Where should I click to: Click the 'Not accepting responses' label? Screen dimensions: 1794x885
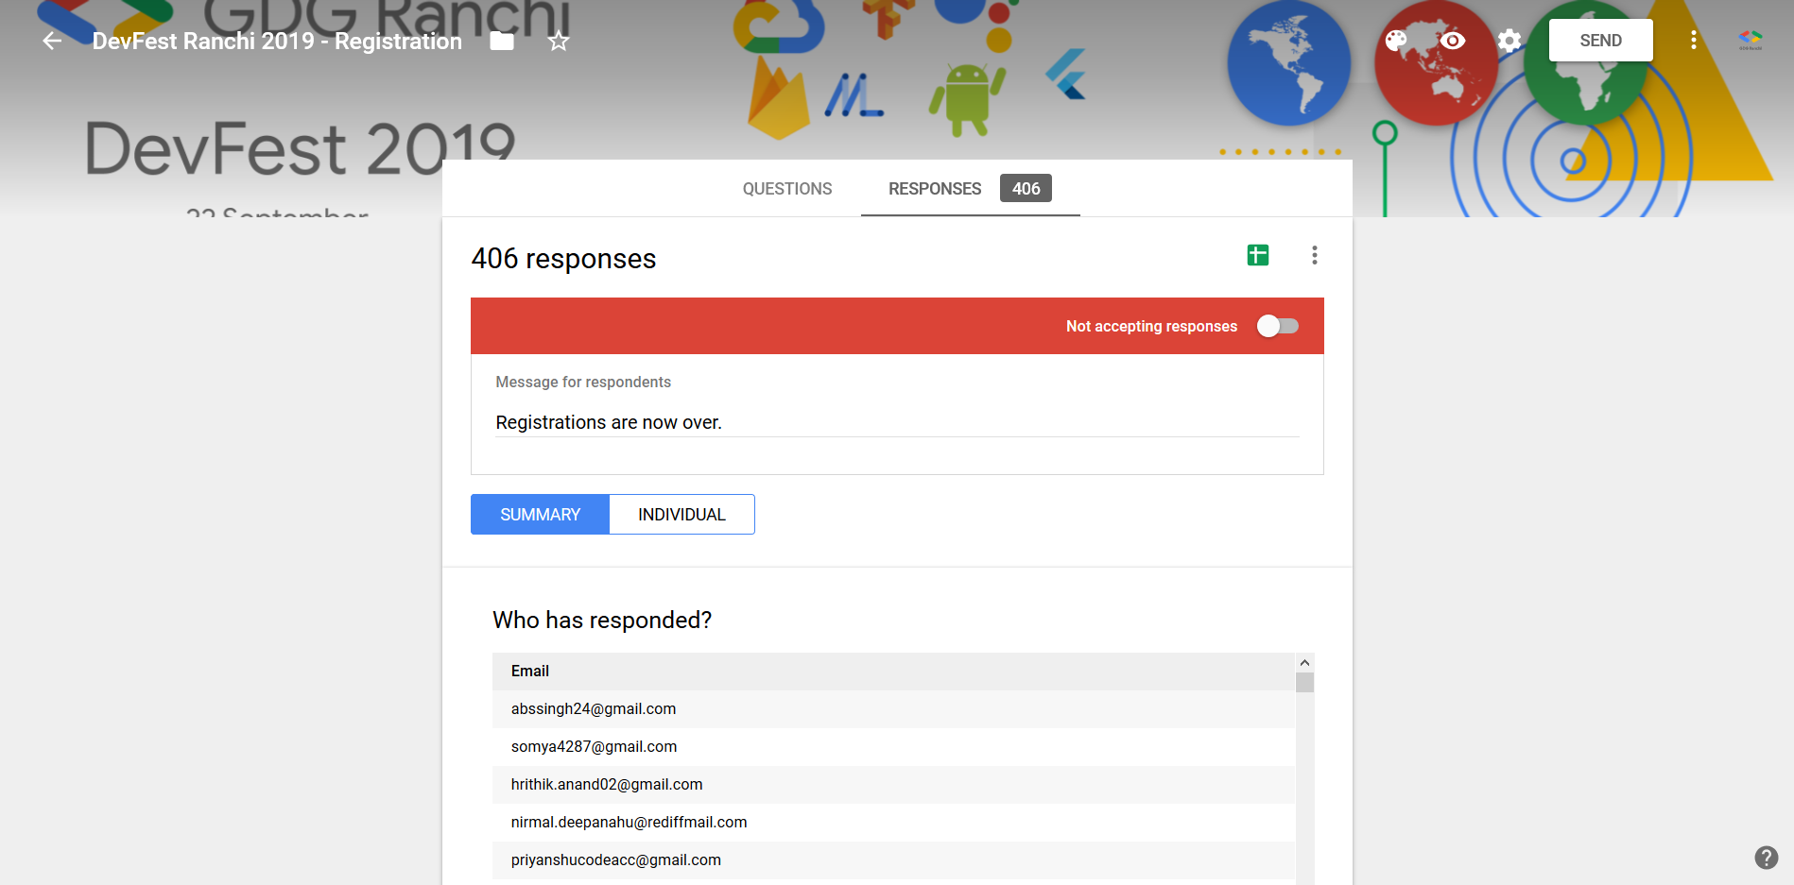[1151, 327]
